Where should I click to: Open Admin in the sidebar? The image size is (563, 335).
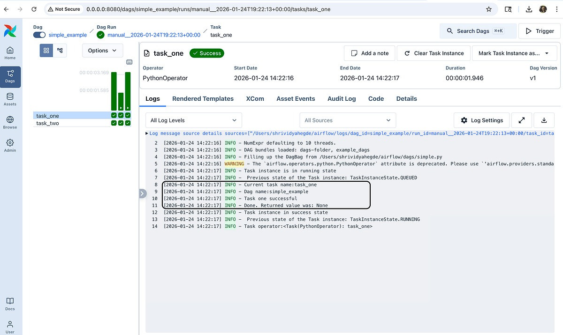[10, 145]
